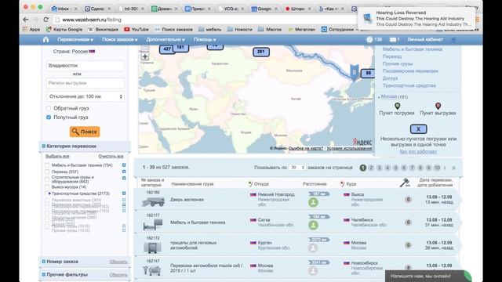Viewport: 502px width, 282px height.
Task: Open the Дополнительно menu
Action: [166, 40]
